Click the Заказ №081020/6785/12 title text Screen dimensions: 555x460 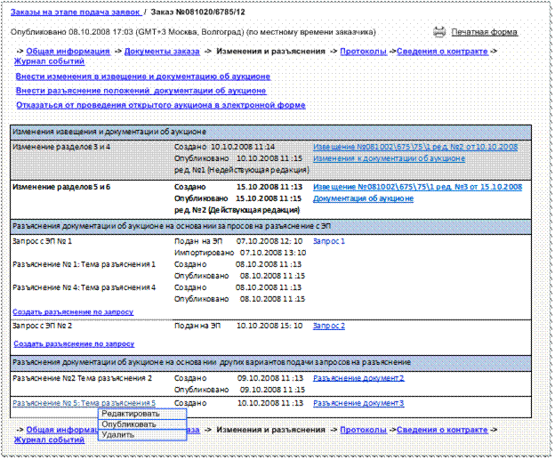(x=197, y=12)
